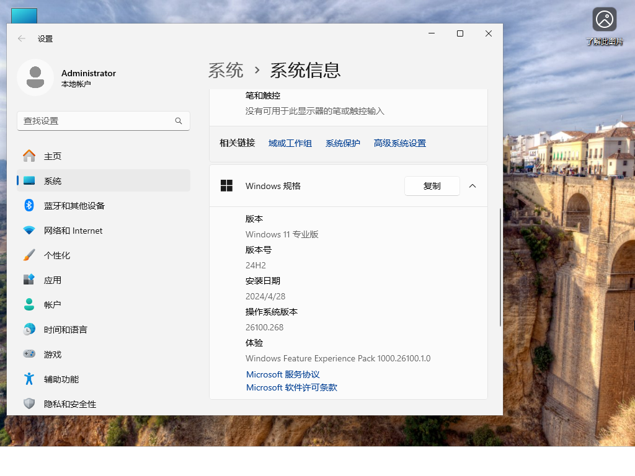Click 系统 in the breadcrumb header
The width and height of the screenshot is (635, 476).
coord(226,71)
